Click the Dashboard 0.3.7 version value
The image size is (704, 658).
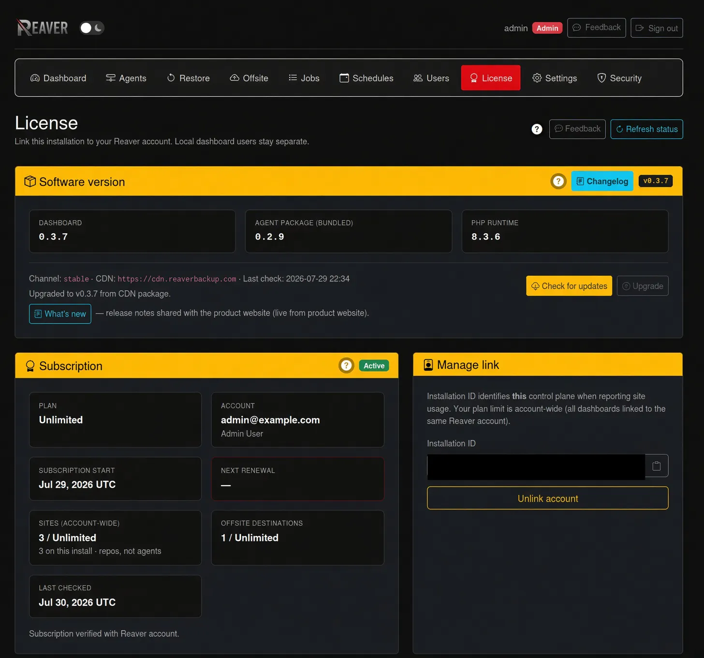pyautogui.click(x=53, y=237)
